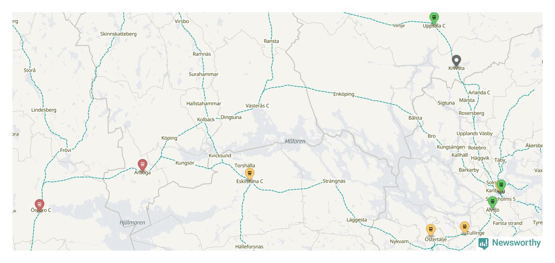This screenshot has width=555, height=263.
Task: Open the red train marker at Örebro C
Action: pos(39,205)
